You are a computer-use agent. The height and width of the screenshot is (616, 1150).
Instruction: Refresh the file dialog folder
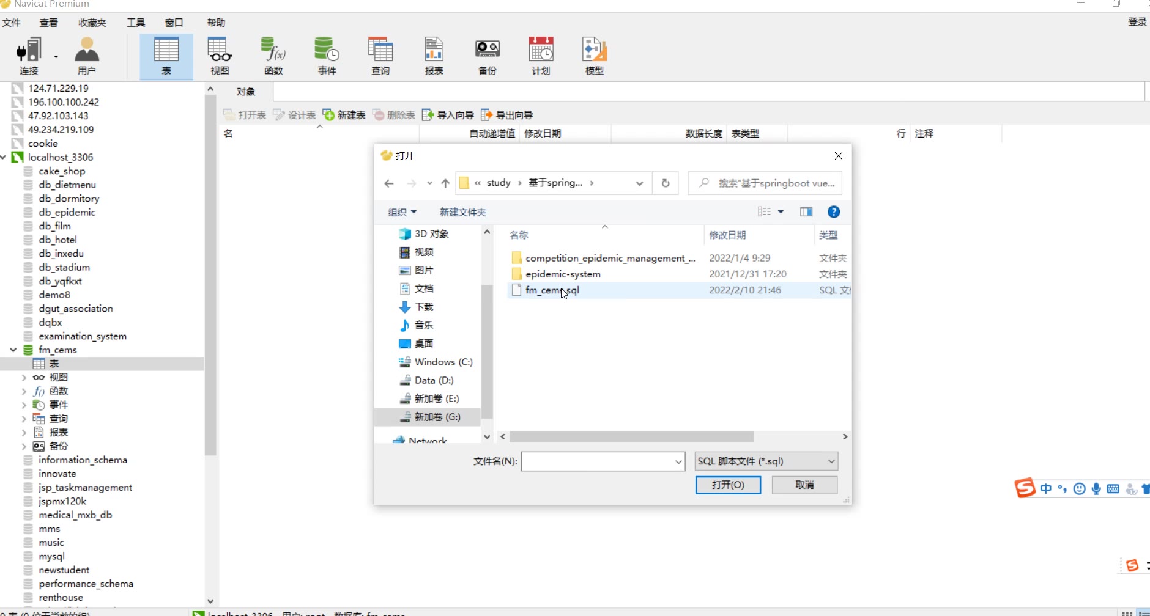(x=666, y=183)
